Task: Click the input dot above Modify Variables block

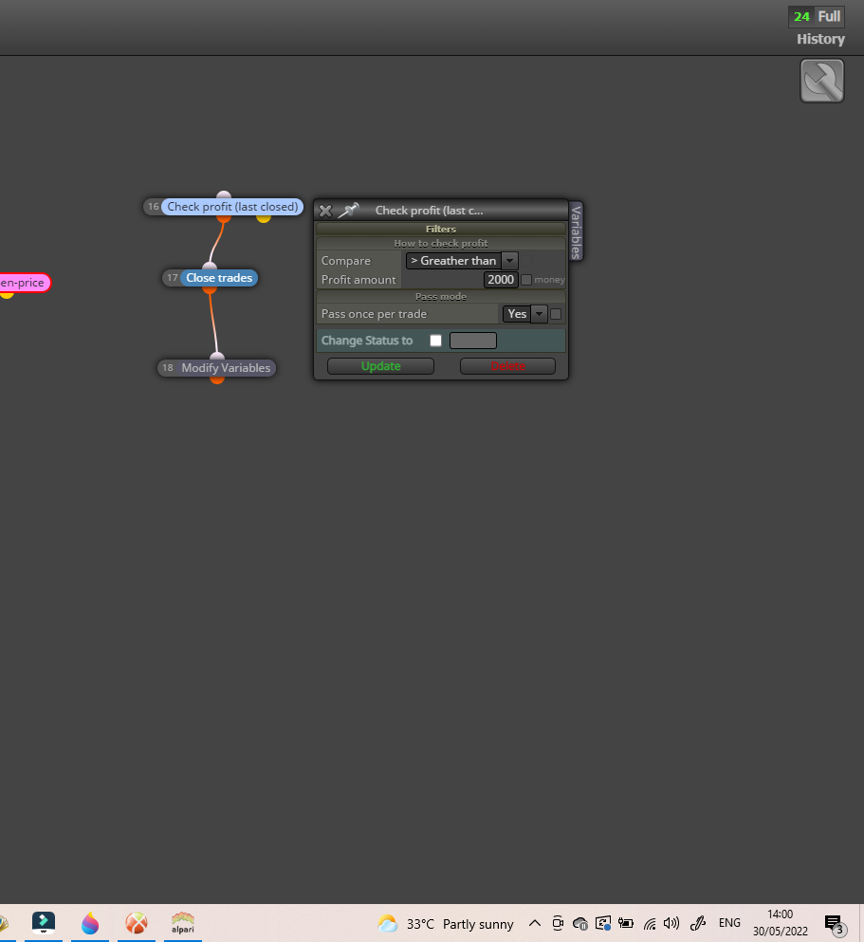Action: click(217, 357)
